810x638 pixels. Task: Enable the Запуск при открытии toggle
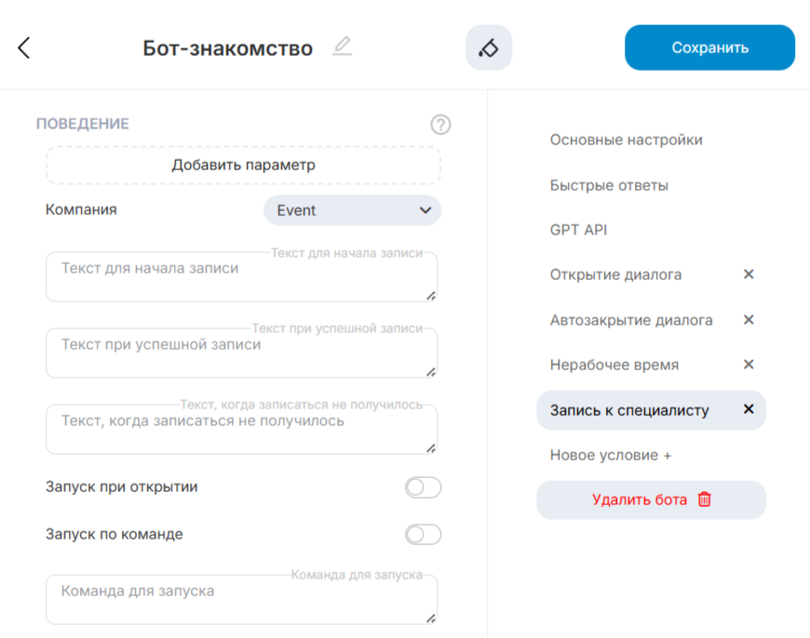[423, 487]
